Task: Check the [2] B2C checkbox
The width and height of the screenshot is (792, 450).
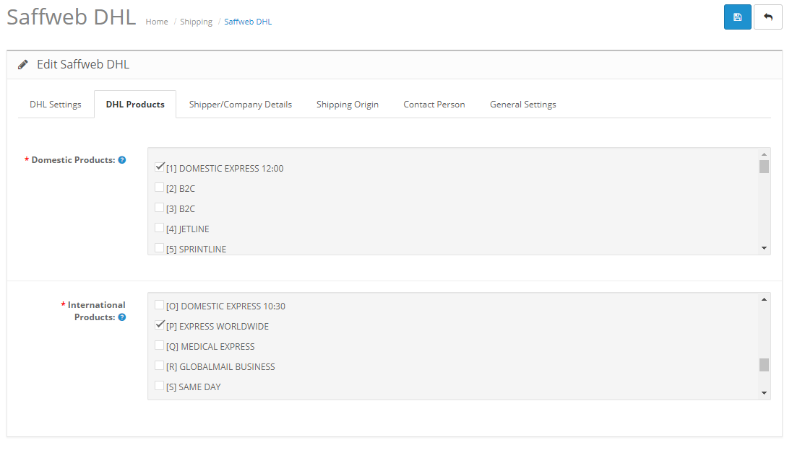Action: click(160, 187)
